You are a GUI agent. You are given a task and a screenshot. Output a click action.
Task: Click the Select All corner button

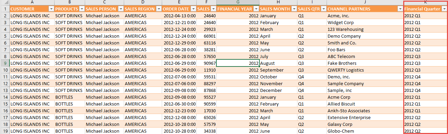(5, 2)
